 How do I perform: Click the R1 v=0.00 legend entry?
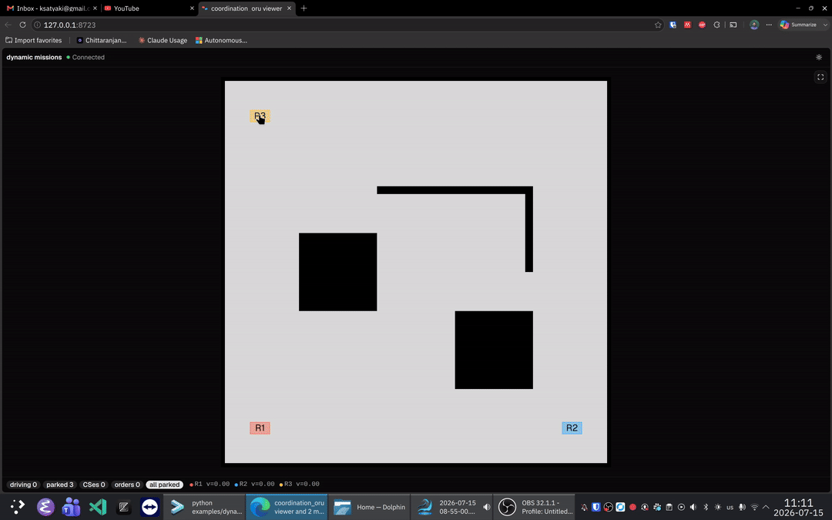click(x=210, y=484)
